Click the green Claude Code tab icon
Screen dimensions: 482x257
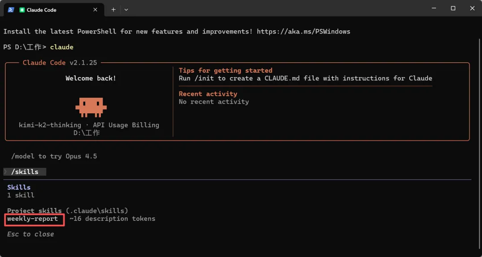[22, 10]
